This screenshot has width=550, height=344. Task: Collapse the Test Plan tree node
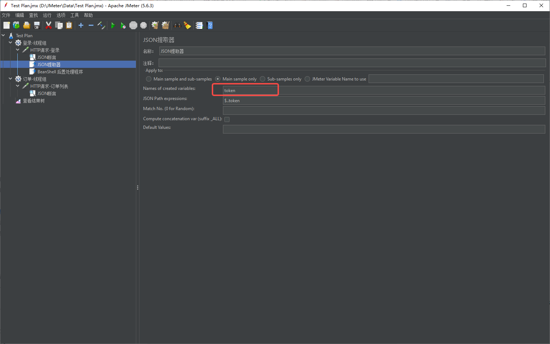point(3,35)
